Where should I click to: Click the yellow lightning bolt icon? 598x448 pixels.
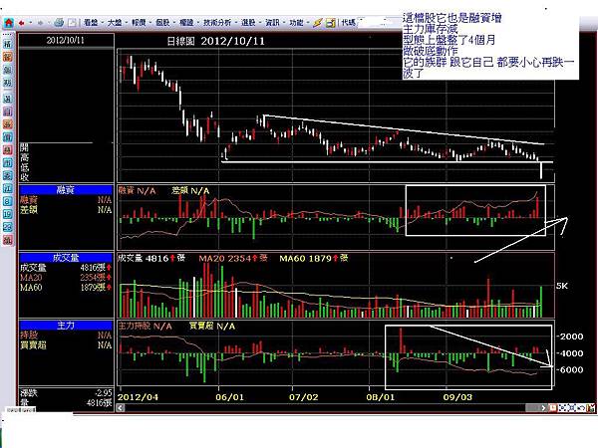pyautogui.click(x=317, y=23)
